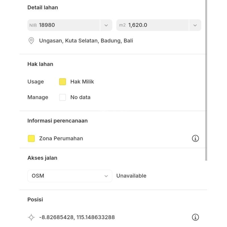Expand the NIB 18980 chevron
The width and height of the screenshot is (227, 227).
(106, 25)
